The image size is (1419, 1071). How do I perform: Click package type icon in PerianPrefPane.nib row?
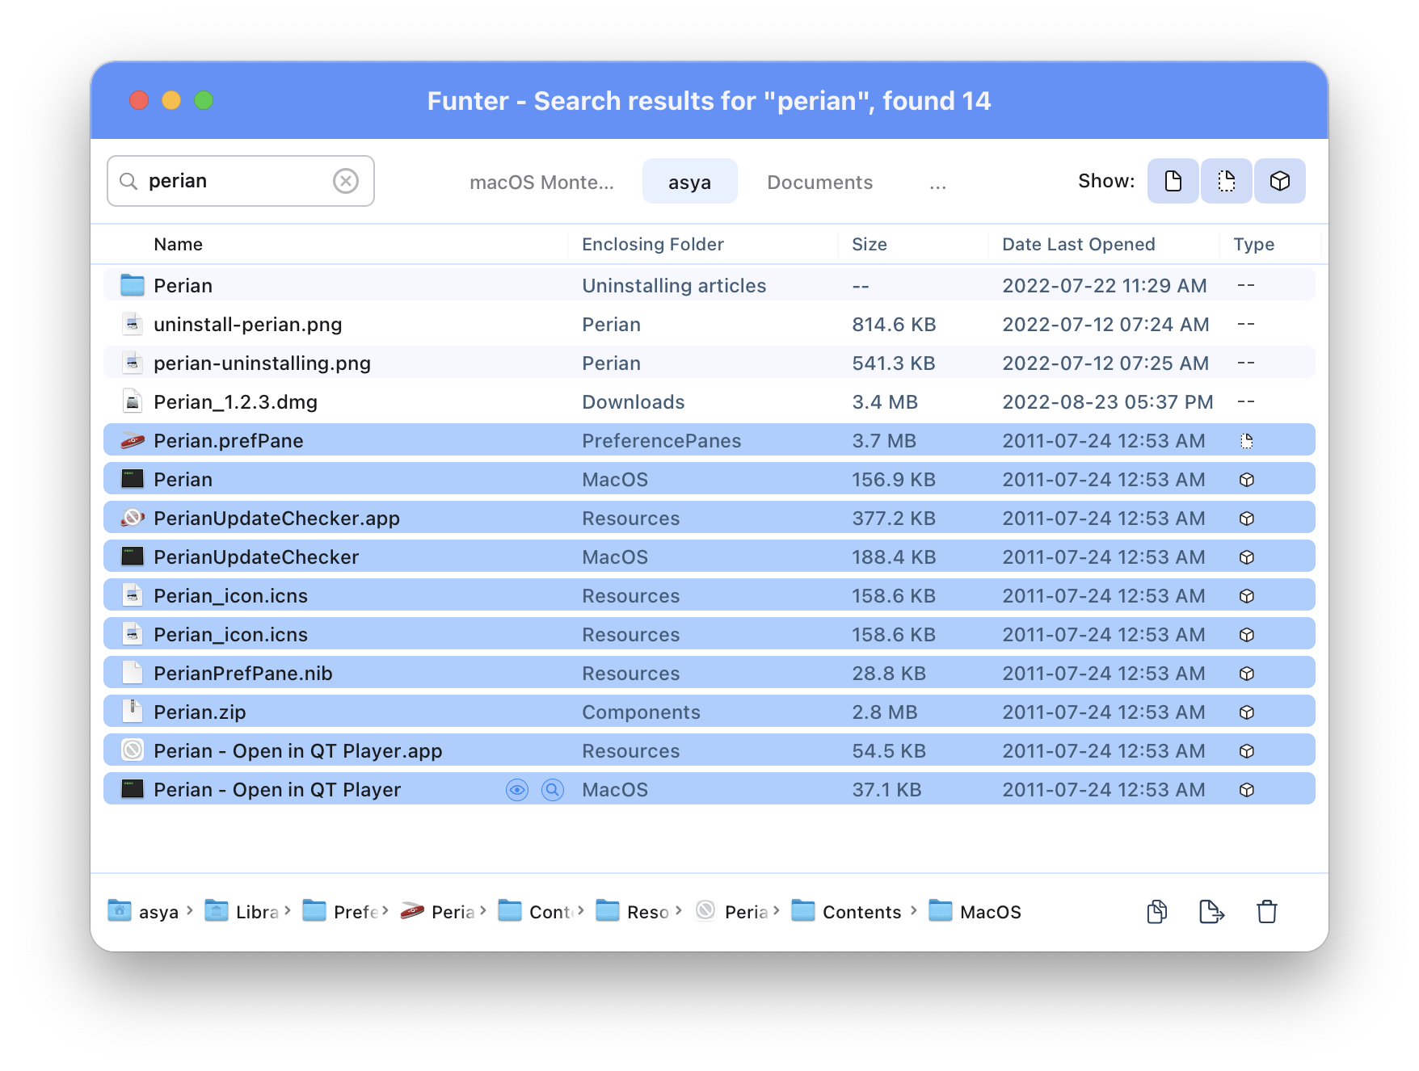click(x=1247, y=674)
